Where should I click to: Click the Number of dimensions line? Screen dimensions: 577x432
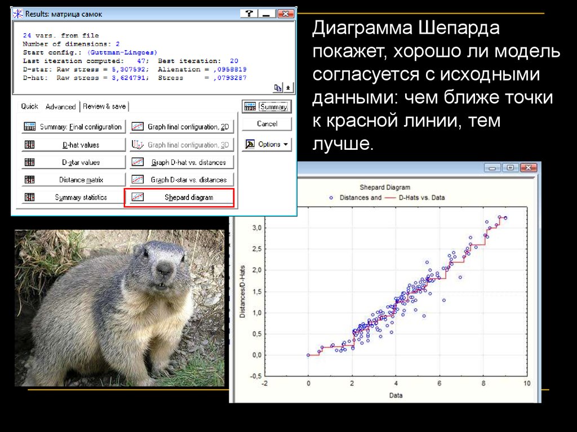[71, 44]
